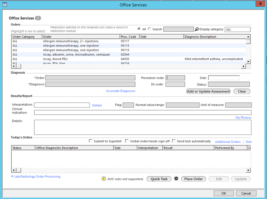Viewport: 267px width, 199px height.
Task: Click Today's Orders scroll right arrow
Action: (248, 170)
